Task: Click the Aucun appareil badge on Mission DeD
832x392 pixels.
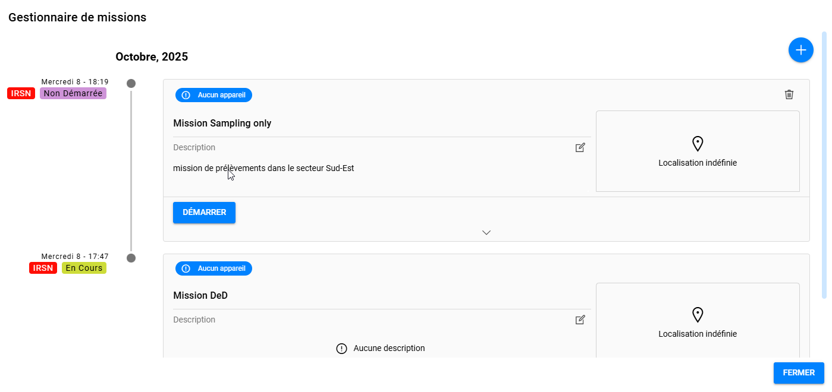Action: (x=214, y=268)
